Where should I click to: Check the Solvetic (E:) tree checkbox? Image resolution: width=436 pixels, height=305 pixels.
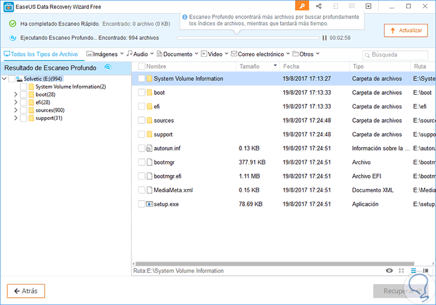point(12,79)
